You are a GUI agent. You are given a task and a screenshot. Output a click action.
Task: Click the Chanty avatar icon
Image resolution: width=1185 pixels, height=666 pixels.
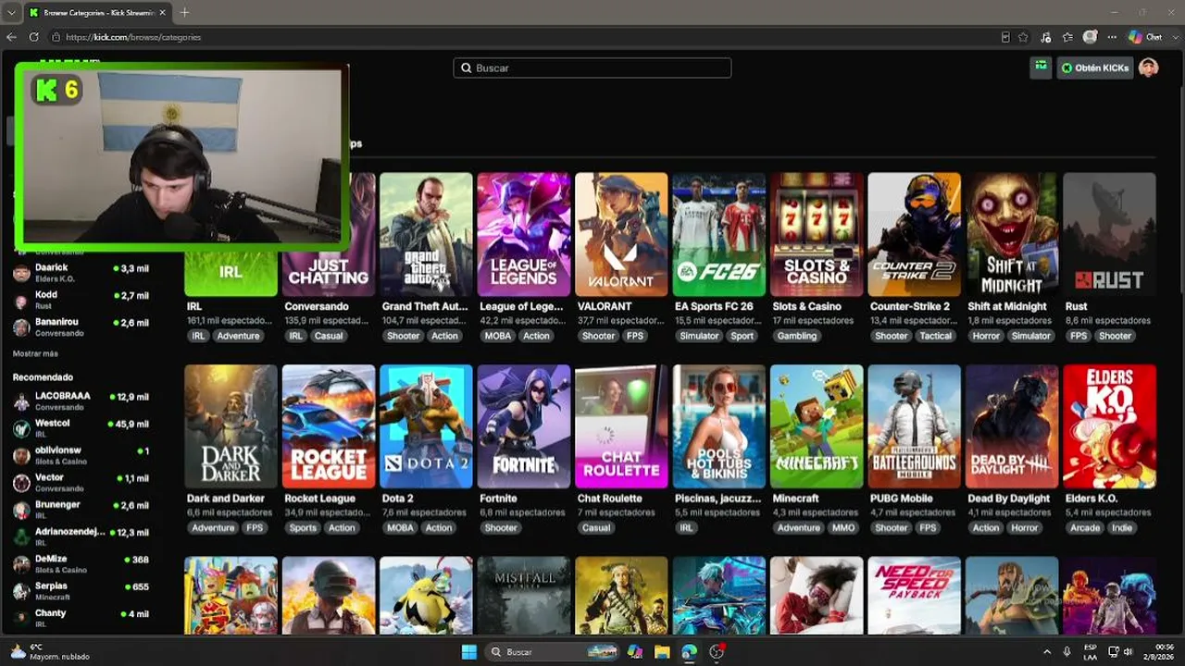[21, 617]
